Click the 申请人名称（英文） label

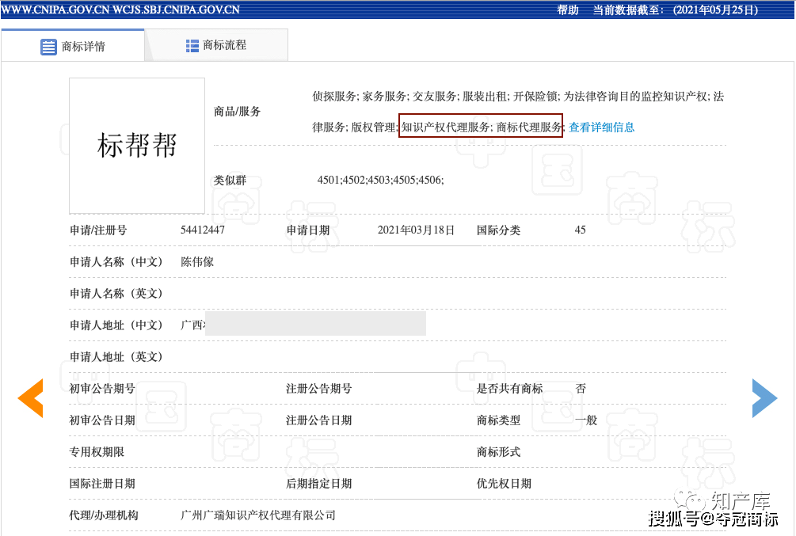point(116,294)
